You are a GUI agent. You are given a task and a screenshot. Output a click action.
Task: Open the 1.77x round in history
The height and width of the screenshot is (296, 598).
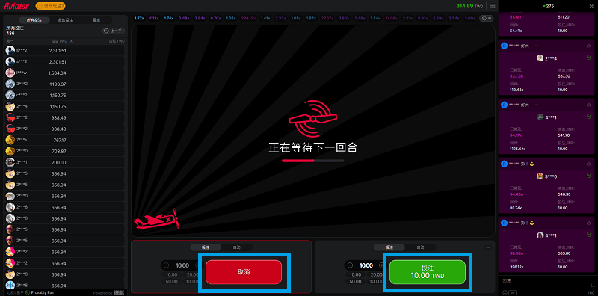tap(139, 18)
